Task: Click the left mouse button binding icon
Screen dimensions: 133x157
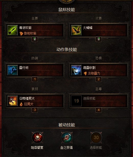Action: 35,39
